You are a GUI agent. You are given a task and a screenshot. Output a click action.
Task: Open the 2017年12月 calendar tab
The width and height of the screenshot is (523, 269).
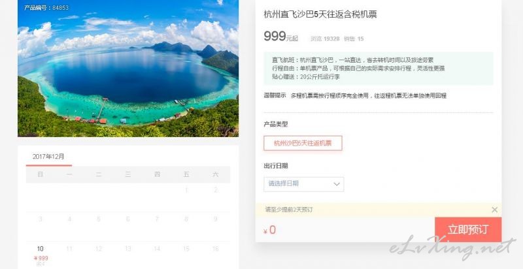click(48, 157)
